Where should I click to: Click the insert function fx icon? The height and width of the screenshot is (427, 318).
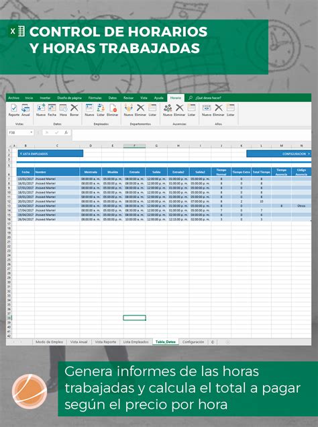coord(66,133)
